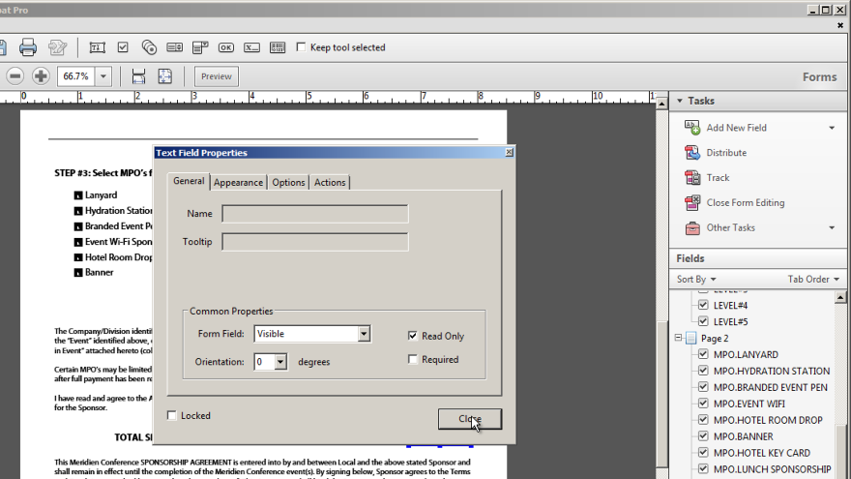Select the Check Box tool icon
Screen dimensions: 851x479
(123, 47)
